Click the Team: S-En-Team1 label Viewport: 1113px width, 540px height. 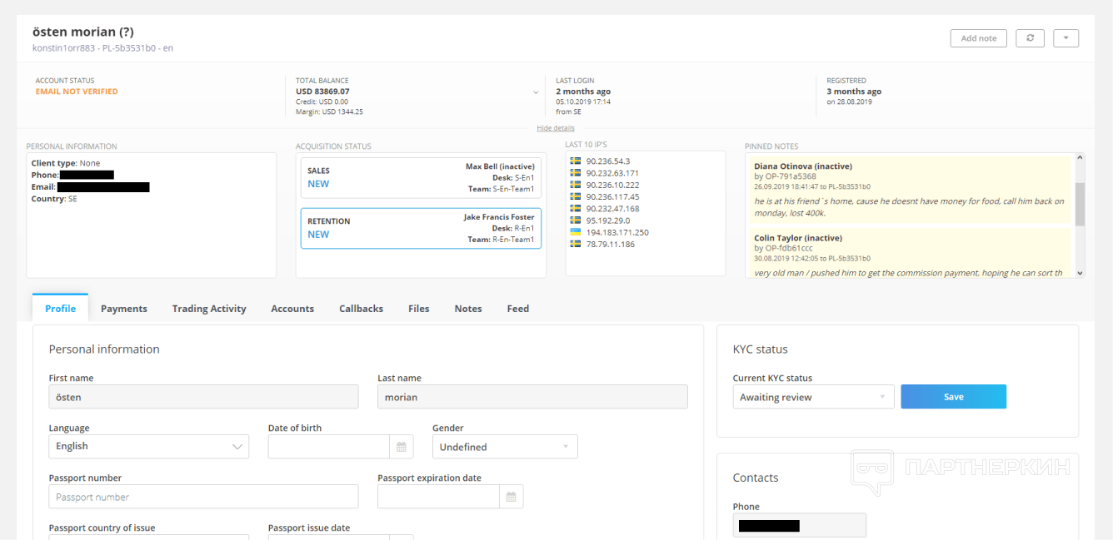click(501, 189)
